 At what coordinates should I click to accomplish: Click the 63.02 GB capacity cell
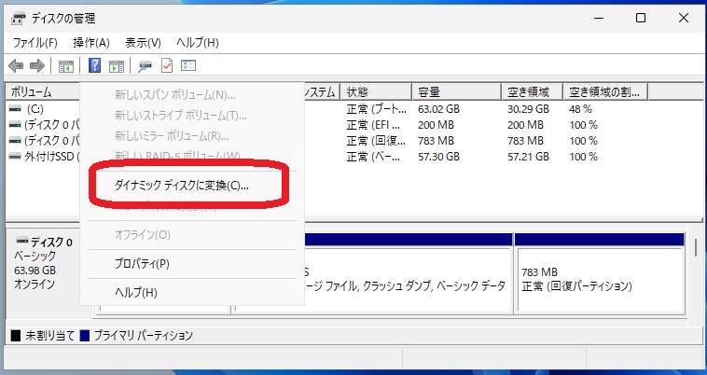pos(438,109)
